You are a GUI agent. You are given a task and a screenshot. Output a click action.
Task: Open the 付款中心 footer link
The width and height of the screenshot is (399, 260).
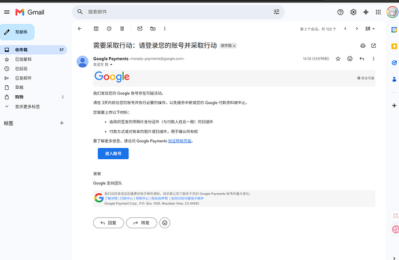tap(127, 198)
